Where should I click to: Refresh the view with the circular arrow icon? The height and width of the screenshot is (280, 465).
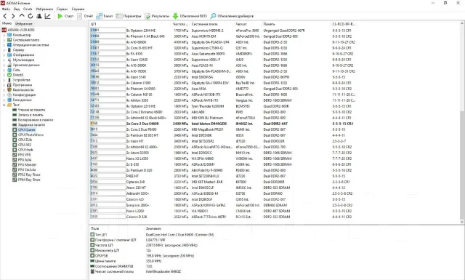[31, 16]
